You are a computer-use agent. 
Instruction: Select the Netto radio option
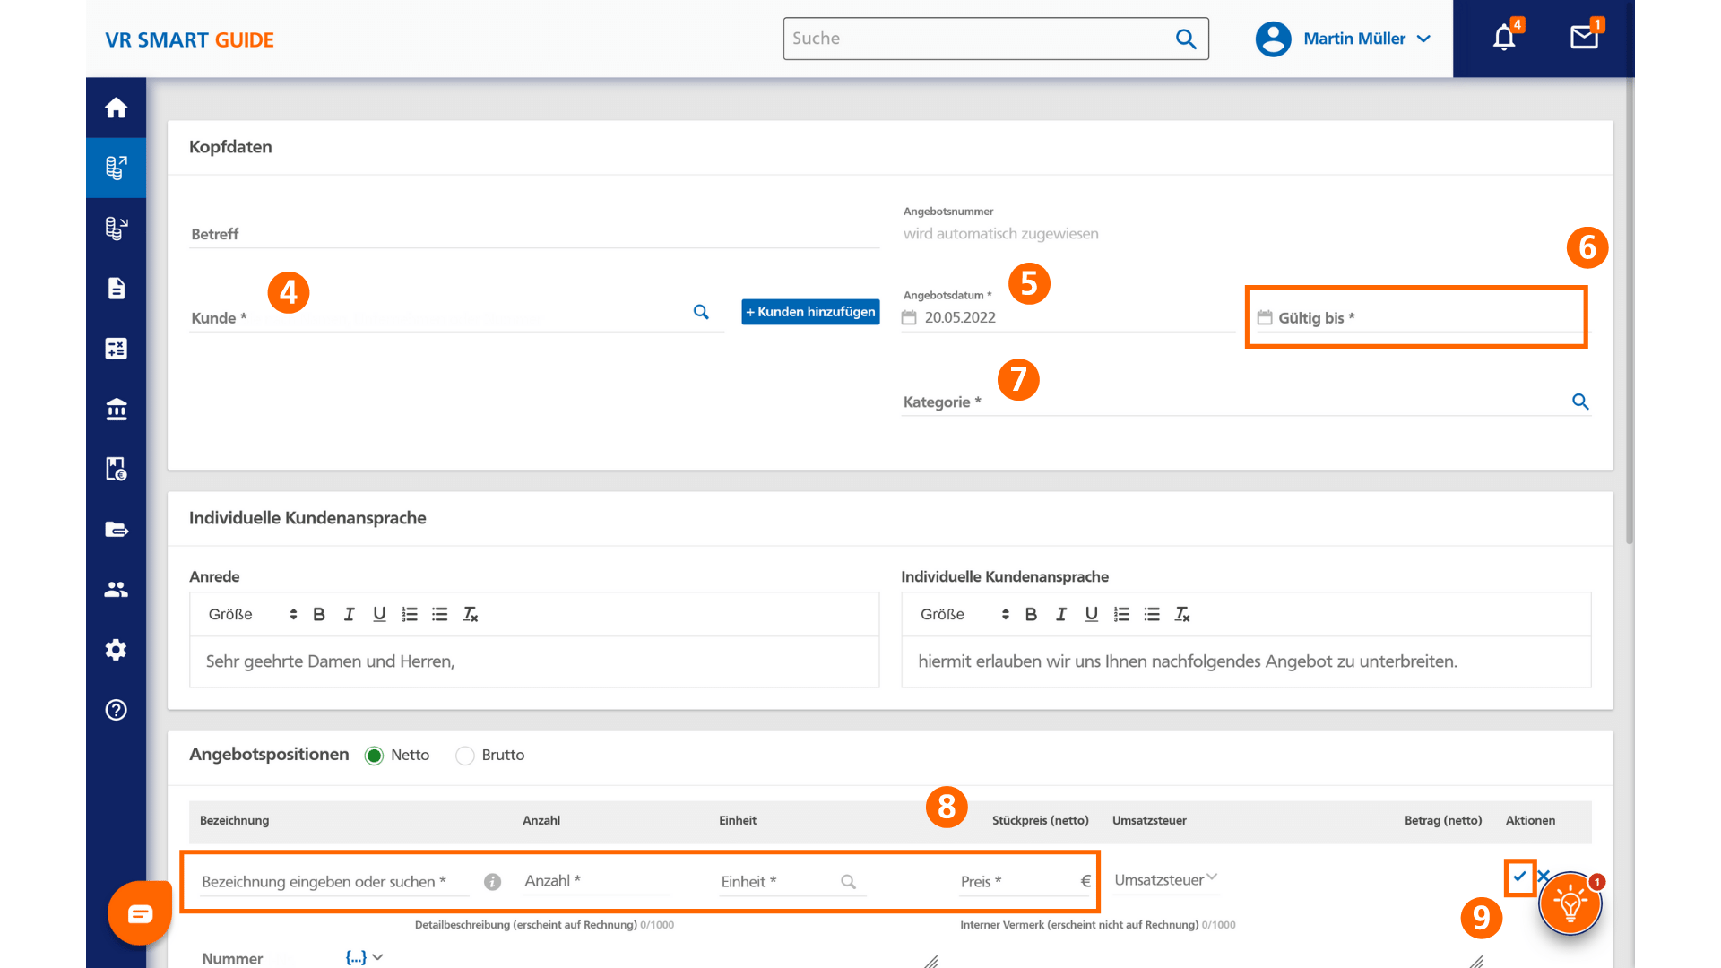tap(374, 756)
